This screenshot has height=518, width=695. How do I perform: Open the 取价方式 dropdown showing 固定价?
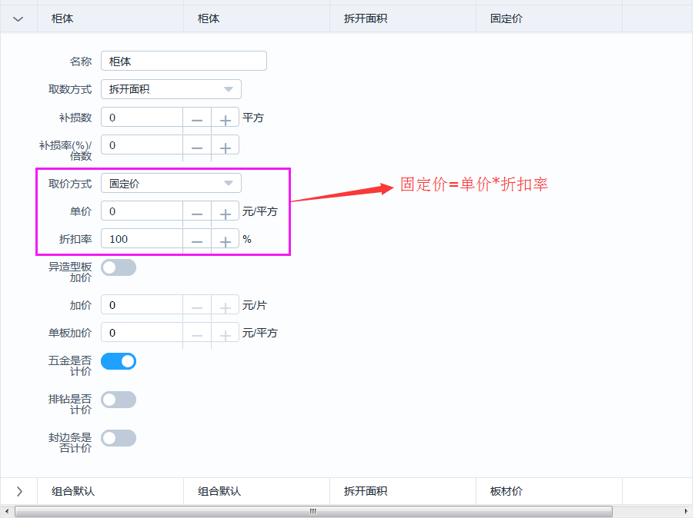click(171, 183)
